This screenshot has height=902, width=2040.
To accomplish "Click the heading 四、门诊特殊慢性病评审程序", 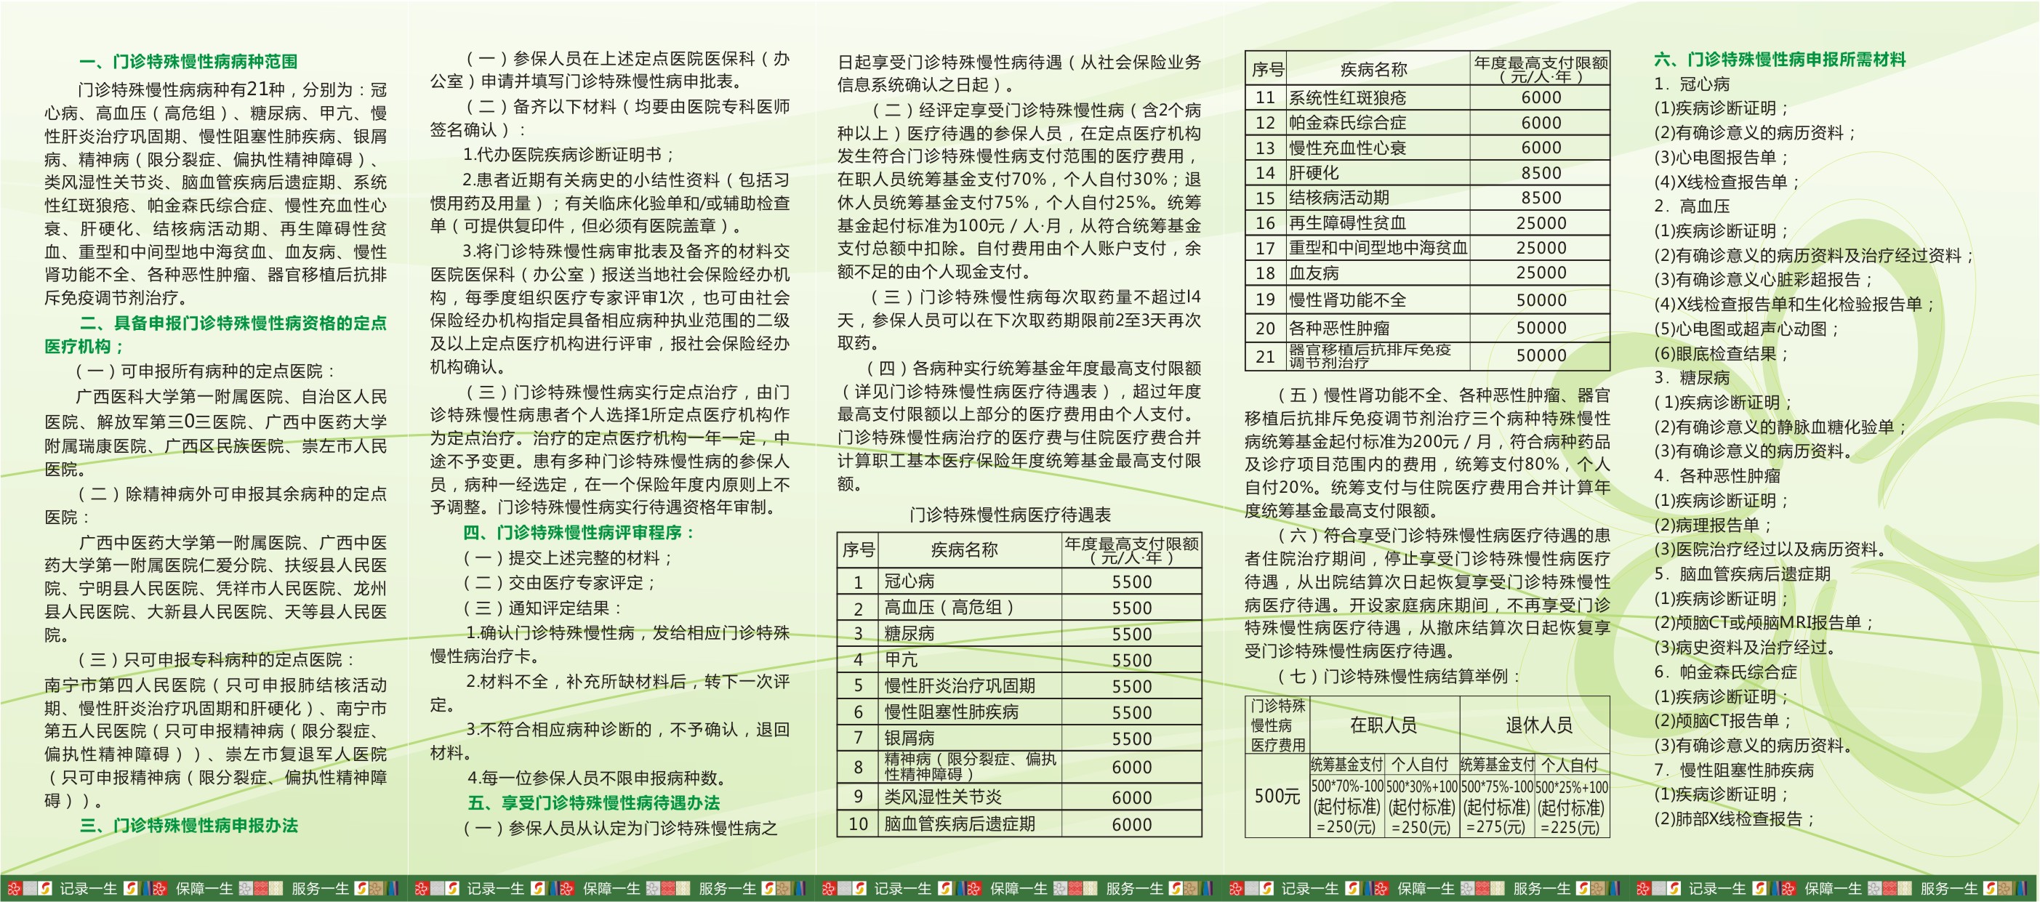I will 578,532.
